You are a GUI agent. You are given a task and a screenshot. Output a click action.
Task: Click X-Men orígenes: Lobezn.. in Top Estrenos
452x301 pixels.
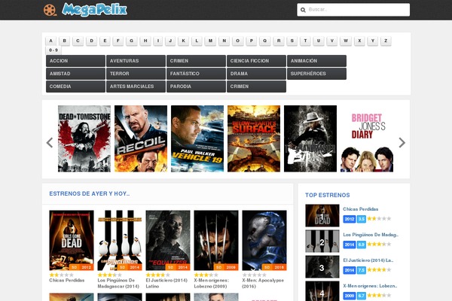(x=370, y=286)
